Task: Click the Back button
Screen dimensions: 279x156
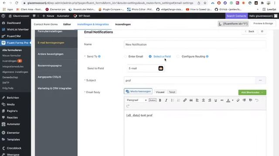Action: [x=249, y=31]
